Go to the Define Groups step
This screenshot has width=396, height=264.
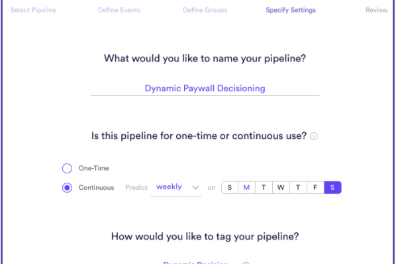coord(205,10)
